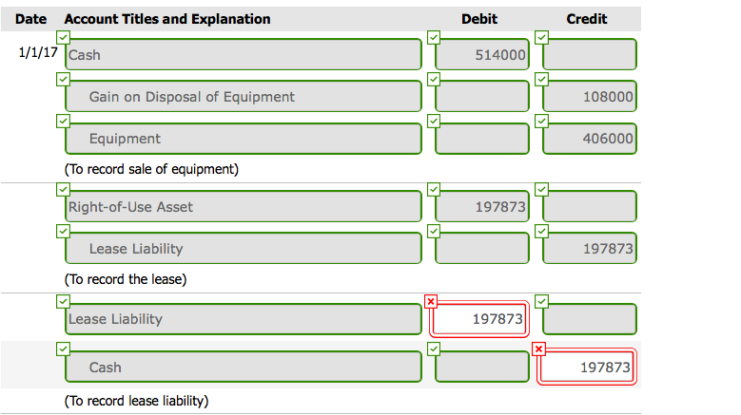Click the empty debit field in the last Cash row
Viewport: 741px width, 415px height.
click(x=482, y=367)
